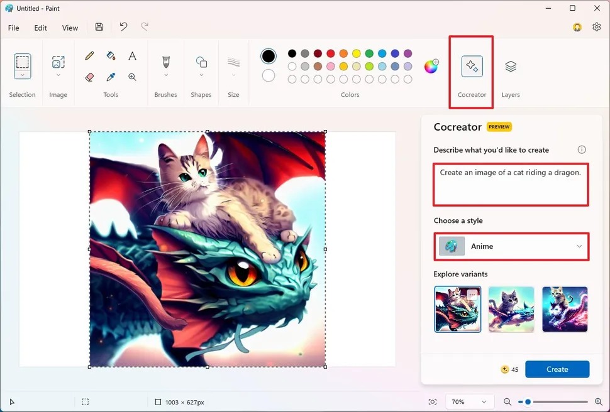Open the View menu
Viewport: 610px width, 412px height.
point(70,28)
